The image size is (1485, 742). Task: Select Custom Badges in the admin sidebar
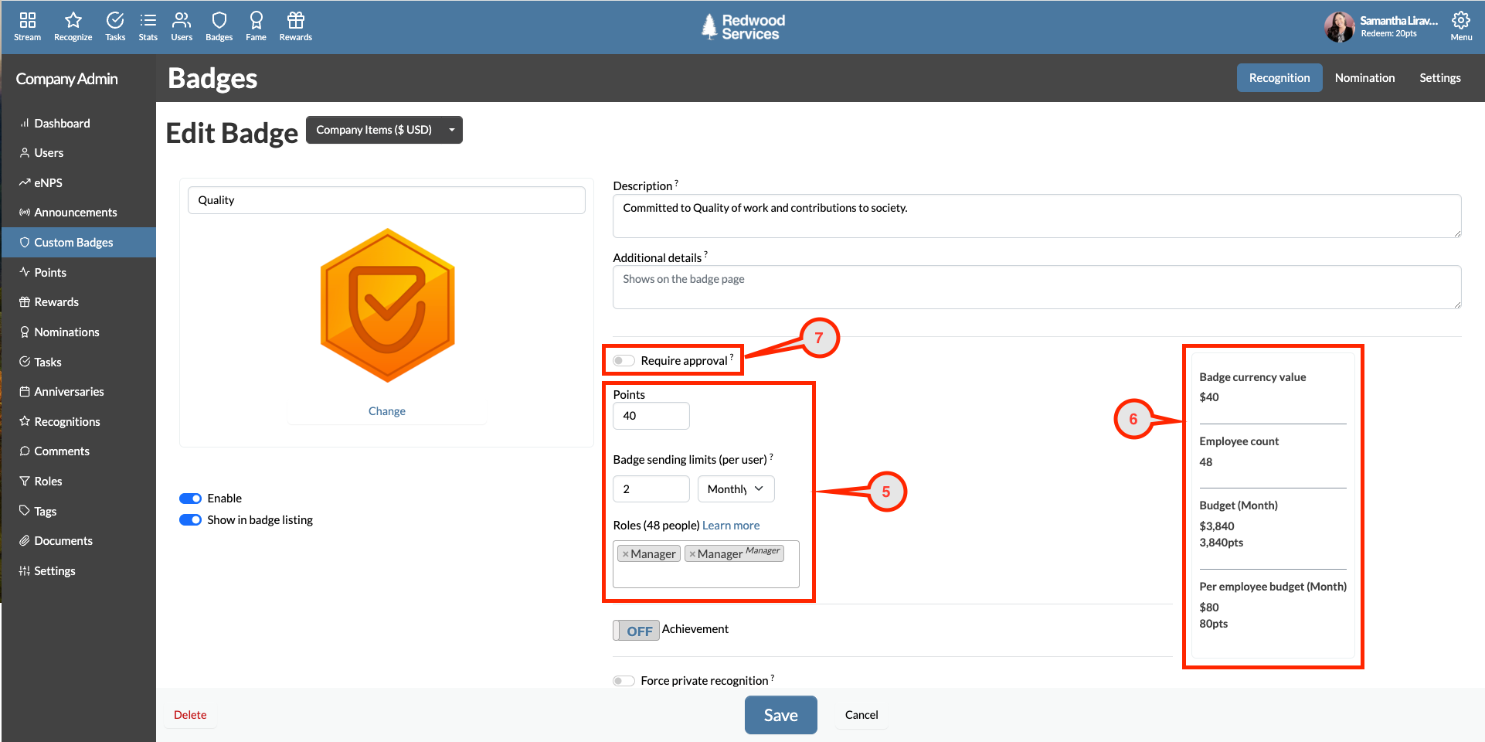click(x=73, y=242)
